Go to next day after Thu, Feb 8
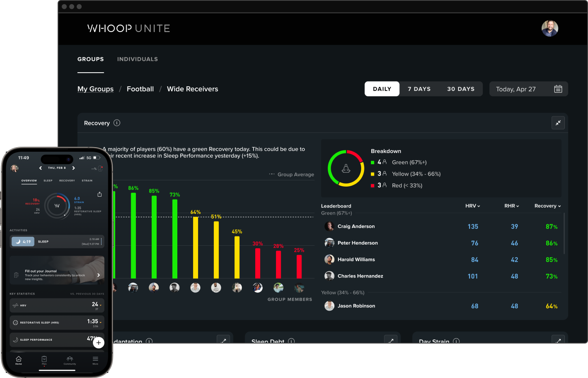Screen dimensions: 588x378 pos(73,168)
